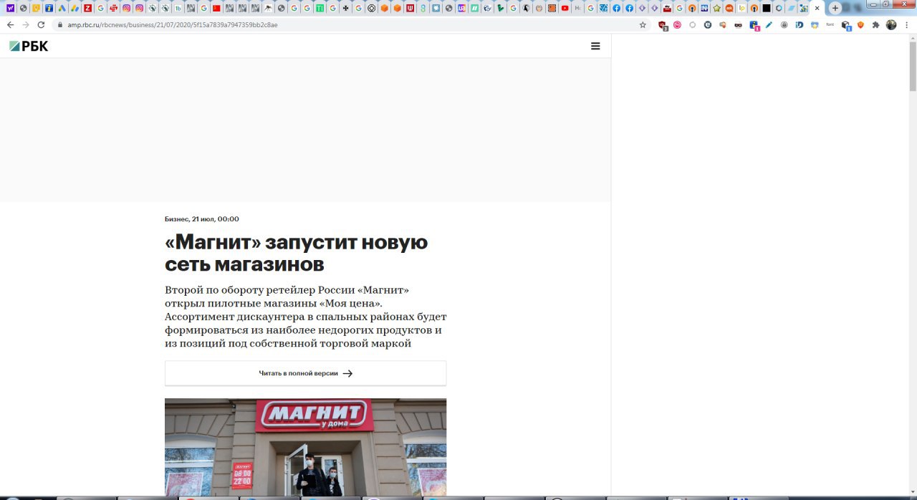Click the 'Бизнес, 21 июл, 00:00' category line
Image resolution: width=917 pixels, height=500 pixels.
pos(202,219)
